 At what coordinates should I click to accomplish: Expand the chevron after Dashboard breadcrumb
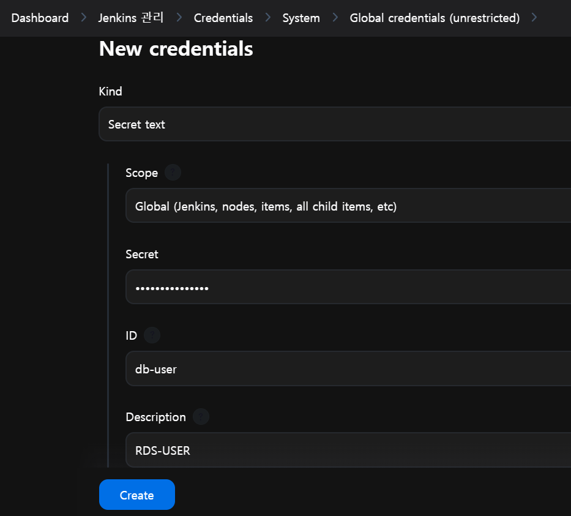pos(84,18)
